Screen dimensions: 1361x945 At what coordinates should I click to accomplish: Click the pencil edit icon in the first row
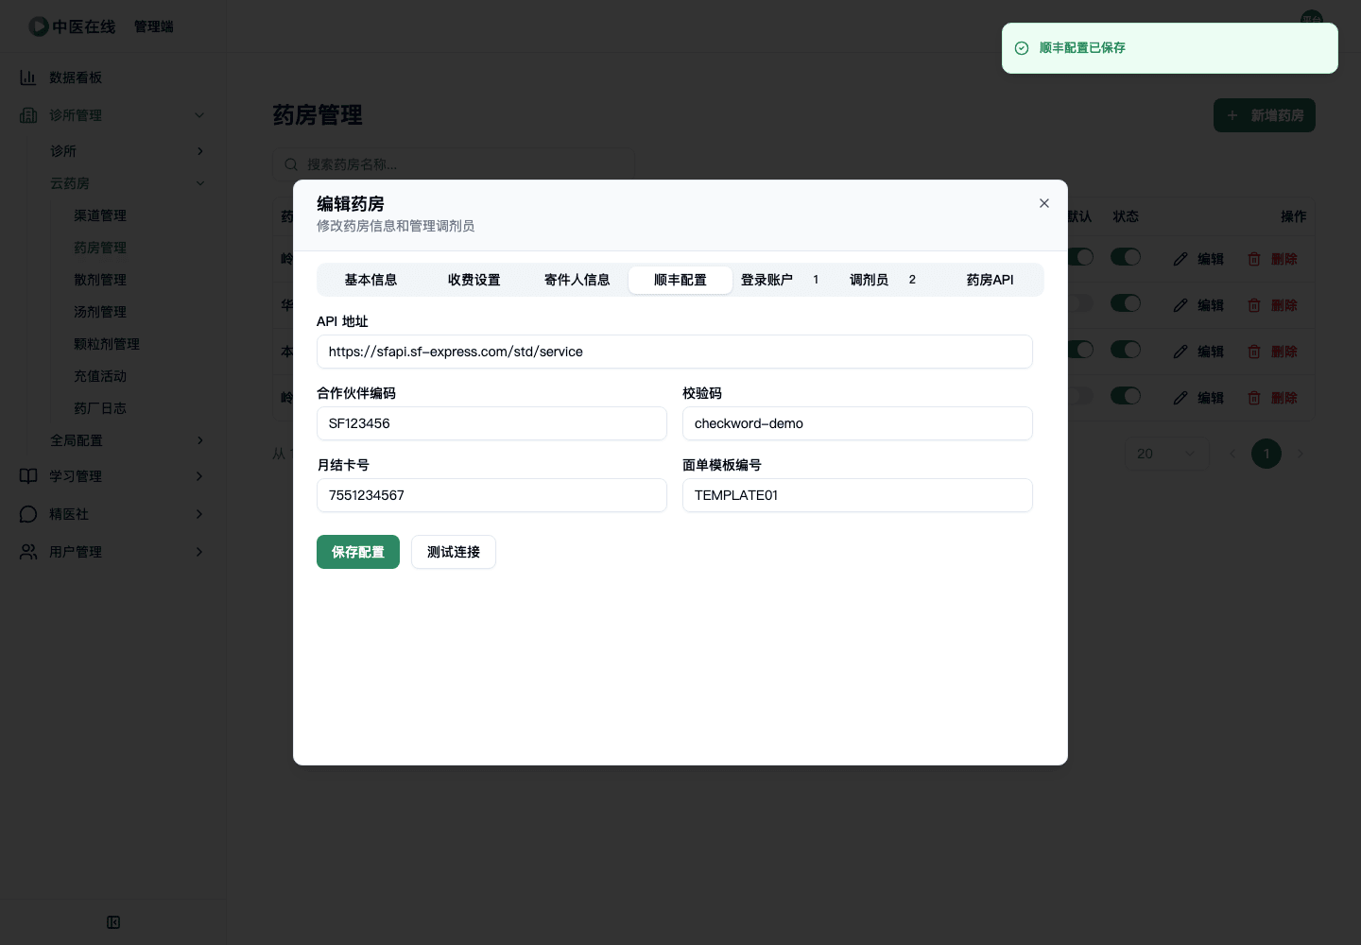(1180, 259)
